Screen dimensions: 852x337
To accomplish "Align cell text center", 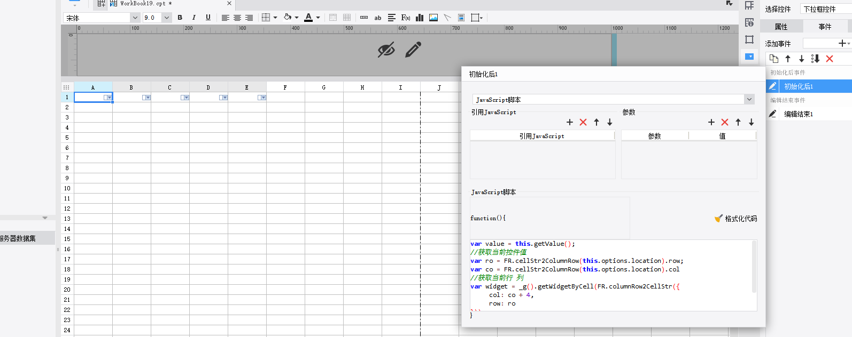I will click(x=237, y=18).
